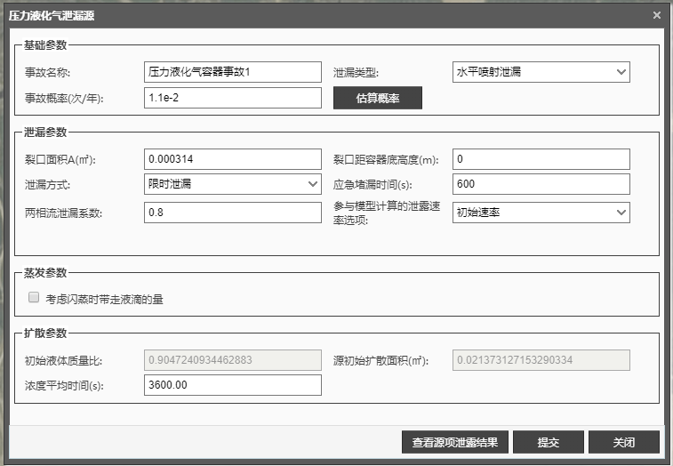The width and height of the screenshot is (673, 466).
Task: Click the disabled 初始液体质量比 field
Action: click(232, 360)
